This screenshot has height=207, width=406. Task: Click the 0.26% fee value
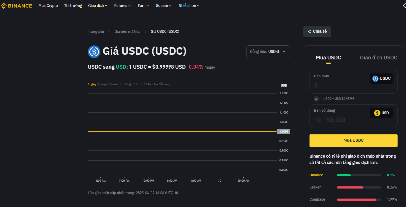pyautogui.click(x=392, y=187)
